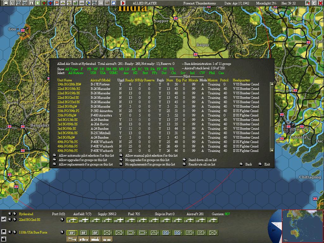Allow replacements for groups on this list

pyautogui.click(x=86, y=164)
